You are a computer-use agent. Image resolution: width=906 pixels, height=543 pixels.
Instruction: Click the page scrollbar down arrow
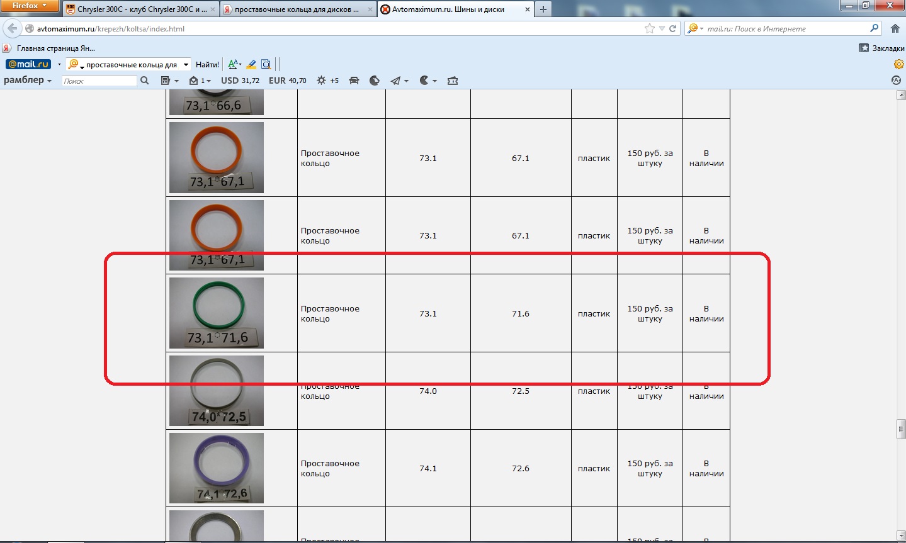(900, 535)
